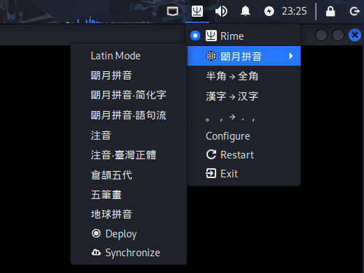Click the Deploy refresh icon
This screenshot has height=273, width=364.
pyautogui.click(x=96, y=233)
